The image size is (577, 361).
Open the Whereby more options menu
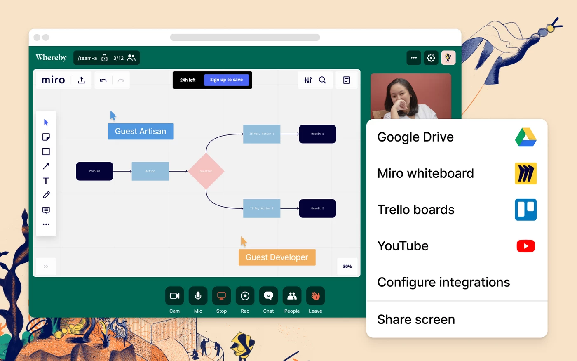click(414, 58)
